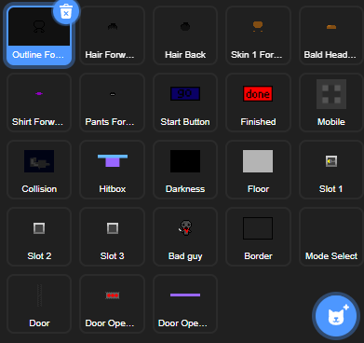Select the Darkness sprite
Image resolution: width=364 pixels, height=343 pixels.
[x=185, y=170]
